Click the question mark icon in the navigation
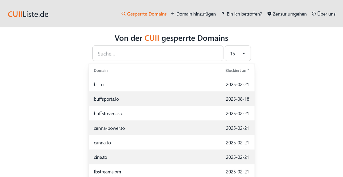The height and width of the screenshot is (177, 343). [x=223, y=14]
